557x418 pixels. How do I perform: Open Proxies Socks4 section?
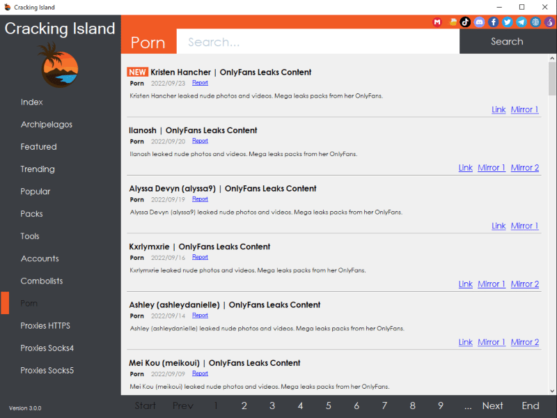(x=47, y=348)
